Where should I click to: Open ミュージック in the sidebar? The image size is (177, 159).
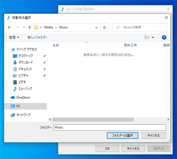(x=25, y=89)
